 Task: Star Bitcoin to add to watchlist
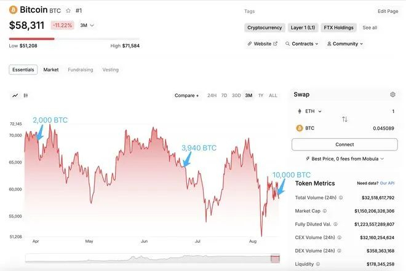point(68,10)
